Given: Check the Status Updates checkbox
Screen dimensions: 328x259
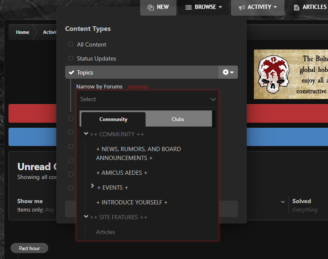Looking at the screenshot, I should [71, 58].
